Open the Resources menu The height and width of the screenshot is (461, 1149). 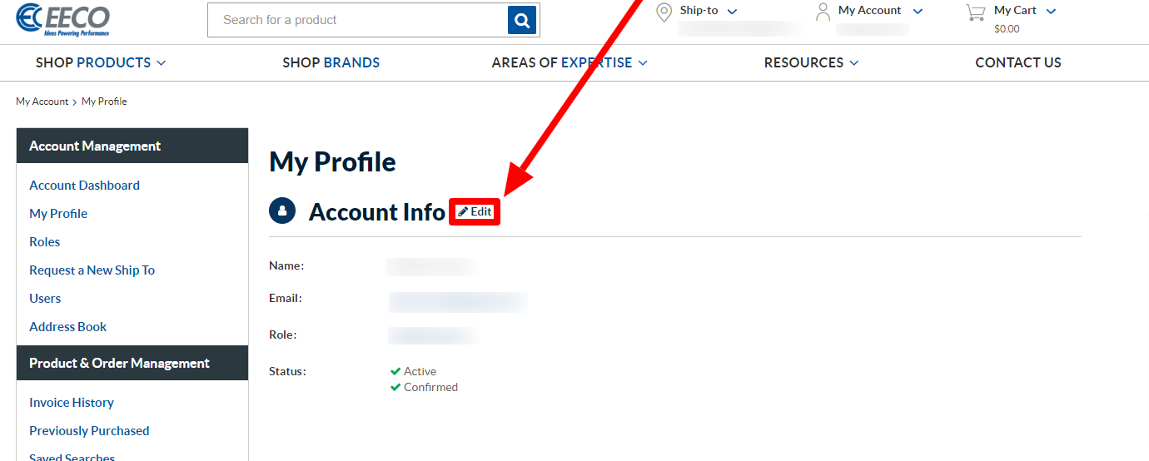pyautogui.click(x=811, y=62)
